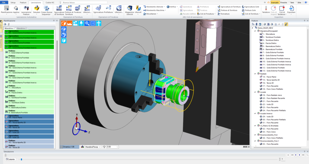Image resolution: width=309 pixels, height=164 pixels.
Task: Switch to the Setup ribbon tab
Action: pyautogui.click(x=13, y=2)
